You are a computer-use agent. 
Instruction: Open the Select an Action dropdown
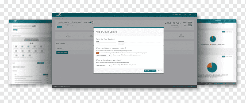coord(103,65)
